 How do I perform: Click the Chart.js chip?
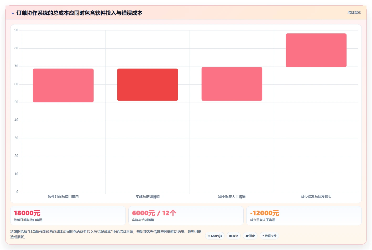[x=215, y=236]
